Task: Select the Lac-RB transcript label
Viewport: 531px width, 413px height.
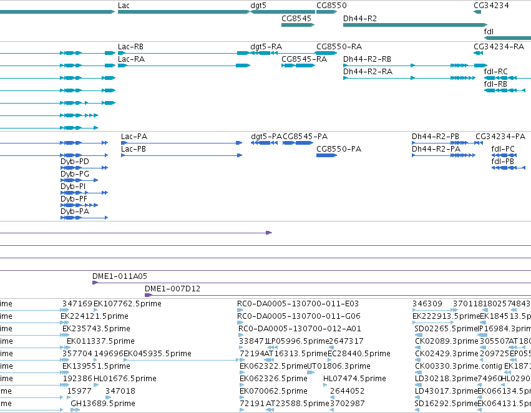Action: coord(130,47)
